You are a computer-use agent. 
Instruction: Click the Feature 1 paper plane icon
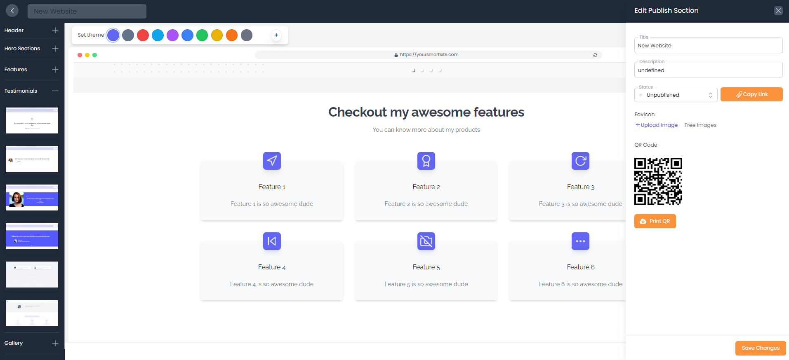272,161
